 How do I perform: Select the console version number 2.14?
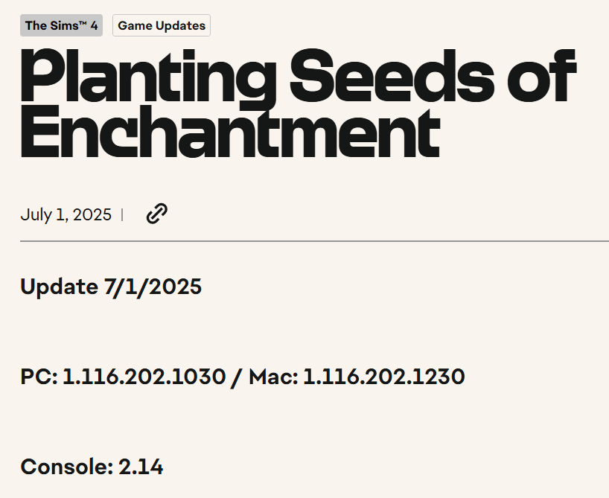141,467
